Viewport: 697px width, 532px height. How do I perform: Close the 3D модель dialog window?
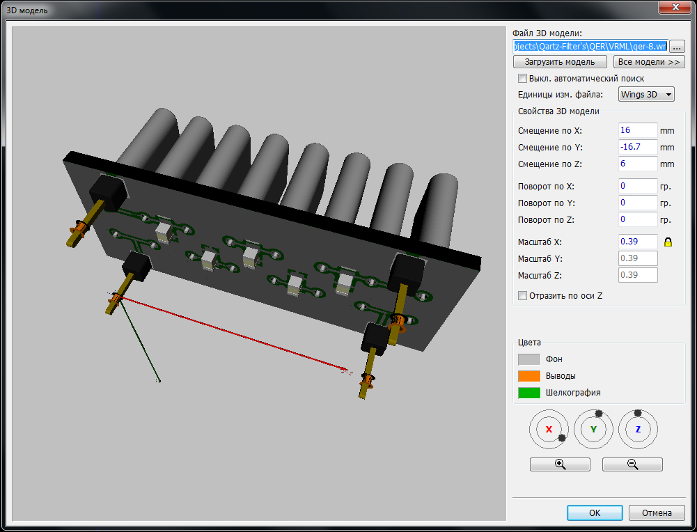tap(673, 8)
